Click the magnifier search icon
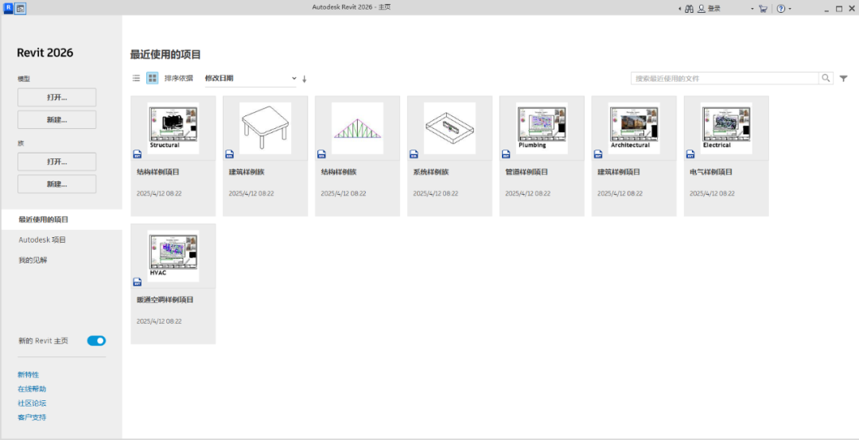The width and height of the screenshot is (859, 440). click(826, 78)
